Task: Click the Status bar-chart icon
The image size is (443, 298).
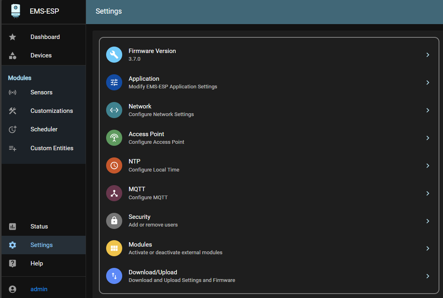Action: [x=12, y=226]
